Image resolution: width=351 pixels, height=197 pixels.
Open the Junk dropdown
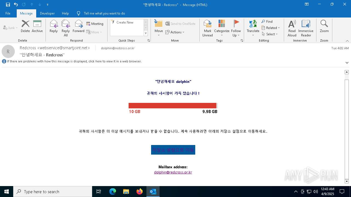(10, 28)
